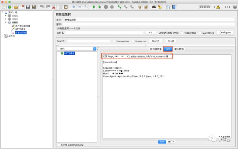Start the test with the green play icon

[x=94, y=7]
